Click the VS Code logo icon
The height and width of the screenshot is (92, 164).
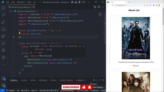[x=2, y=2]
